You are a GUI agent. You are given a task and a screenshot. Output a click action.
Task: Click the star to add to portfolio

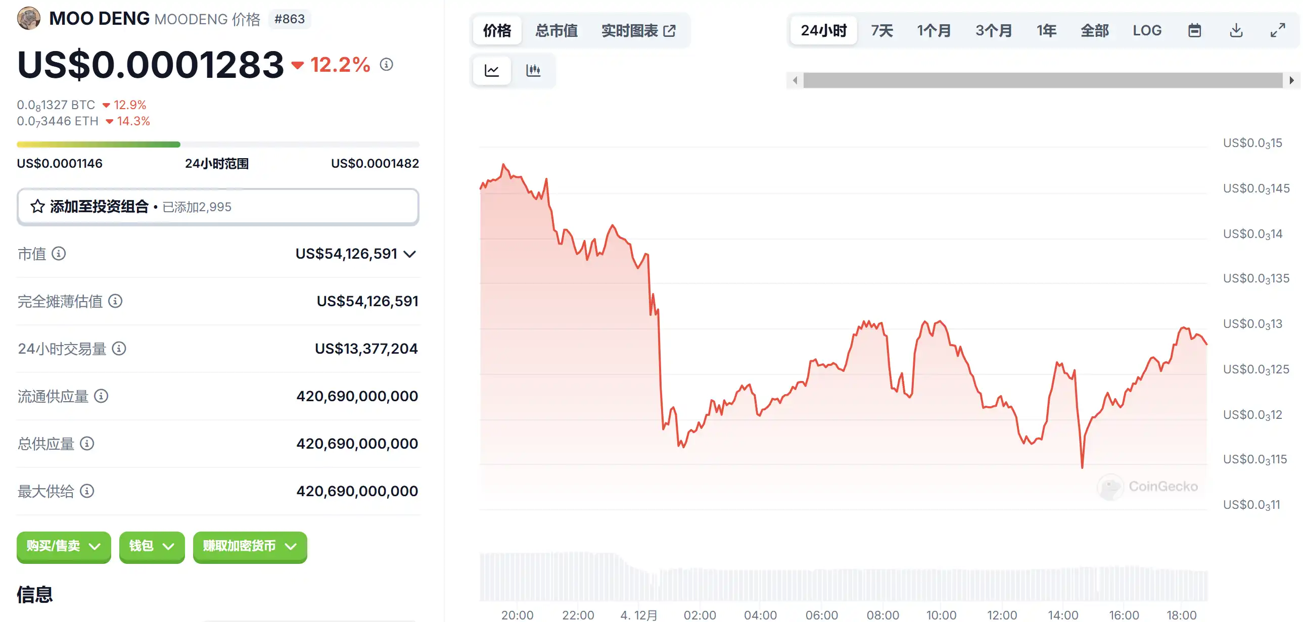[37, 206]
